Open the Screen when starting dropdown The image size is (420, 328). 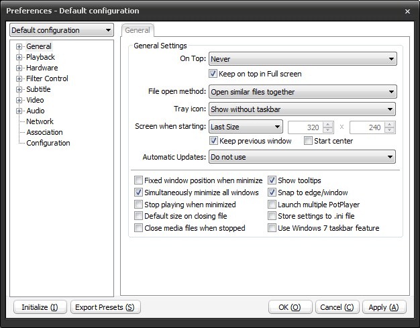(246, 127)
